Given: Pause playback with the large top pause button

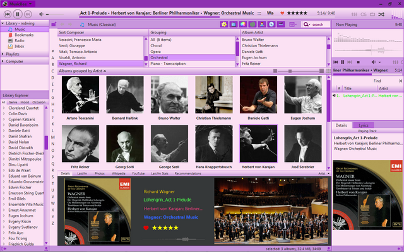Looking at the screenshot, I should click(x=18, y=14).
